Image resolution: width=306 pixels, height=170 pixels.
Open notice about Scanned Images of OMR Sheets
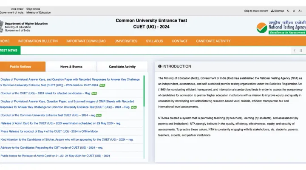(x=67, y=104)
